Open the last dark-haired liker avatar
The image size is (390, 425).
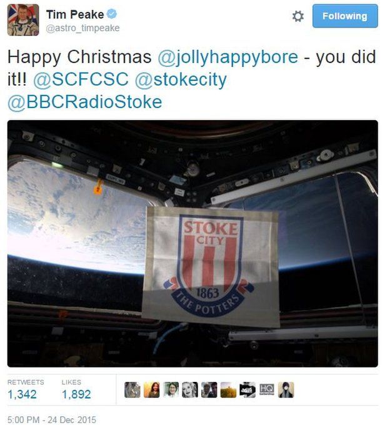(286, 390)
